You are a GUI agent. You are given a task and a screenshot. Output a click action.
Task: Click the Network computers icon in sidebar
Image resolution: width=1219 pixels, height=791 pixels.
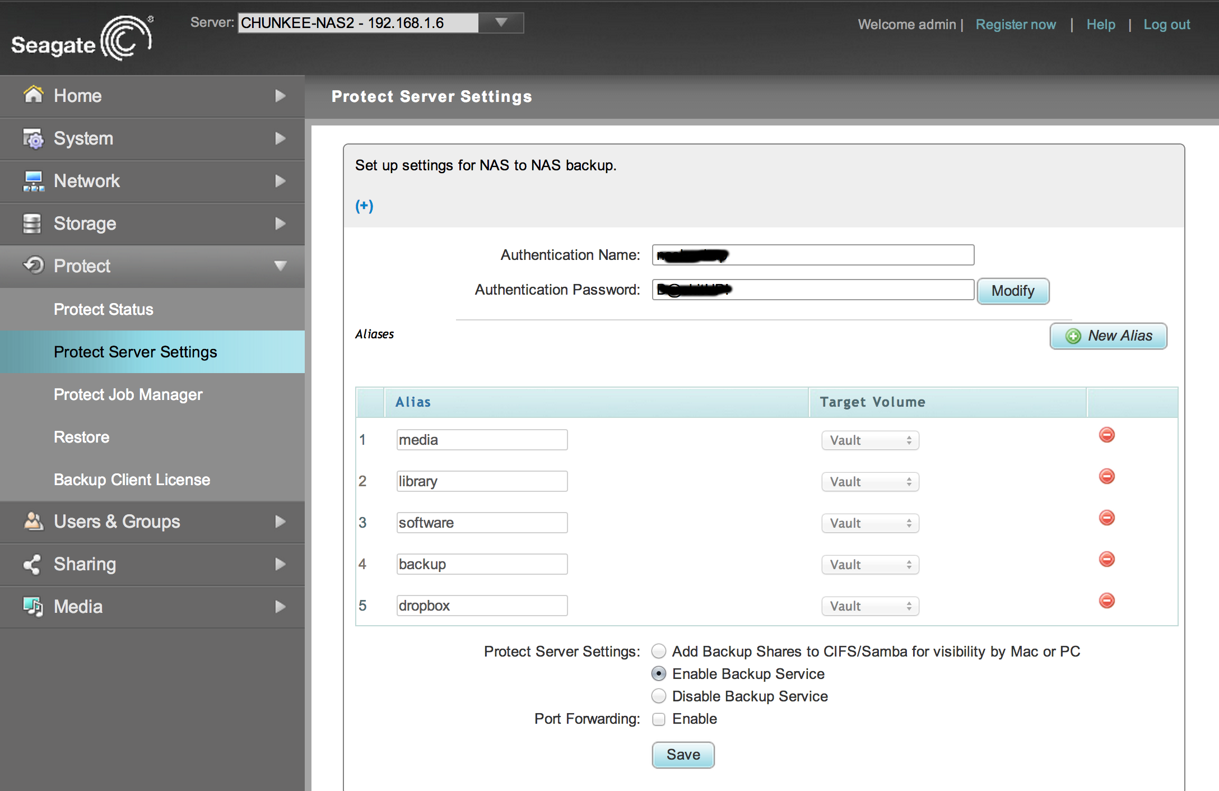[x=33, y=181]
